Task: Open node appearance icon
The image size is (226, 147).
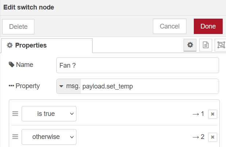Action: click(x=221, y=45)
